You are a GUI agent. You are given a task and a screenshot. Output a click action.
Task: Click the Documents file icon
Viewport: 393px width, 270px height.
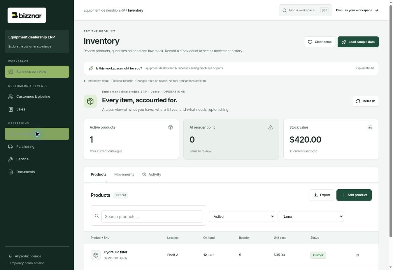pos(11,172)
